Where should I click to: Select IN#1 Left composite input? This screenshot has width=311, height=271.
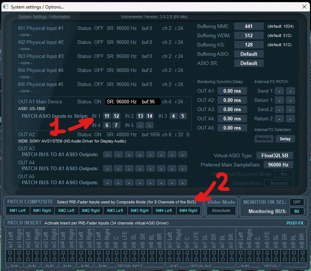18,210
